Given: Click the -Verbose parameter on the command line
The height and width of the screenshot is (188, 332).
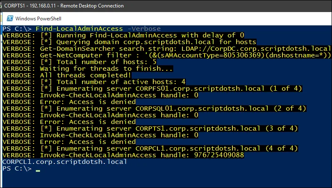Looking at the screenshot, I should tap(144, 29).
